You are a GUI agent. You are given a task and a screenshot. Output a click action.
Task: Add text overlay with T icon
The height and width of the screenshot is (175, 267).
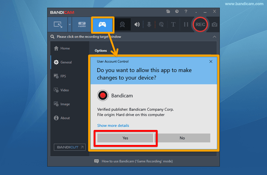tap(173, 25)
